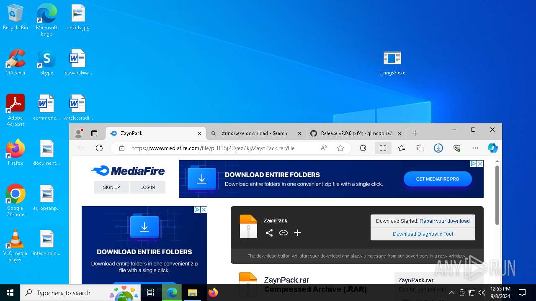Select the document... image file on desktop

tap(46, 153)
